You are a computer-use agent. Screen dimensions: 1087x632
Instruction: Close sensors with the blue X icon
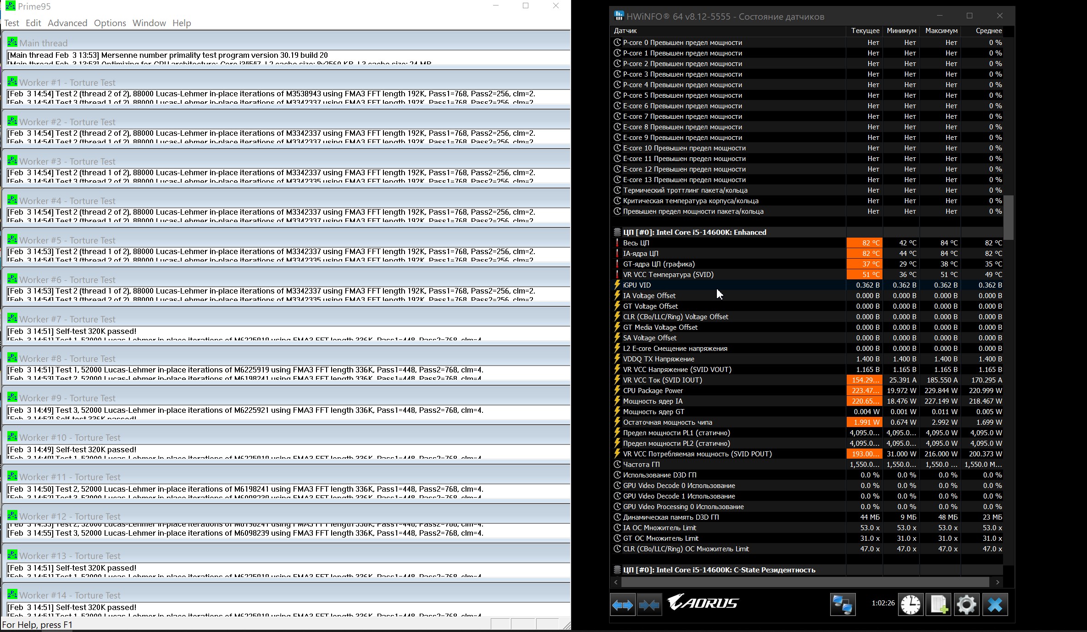[x=995, y=605]
